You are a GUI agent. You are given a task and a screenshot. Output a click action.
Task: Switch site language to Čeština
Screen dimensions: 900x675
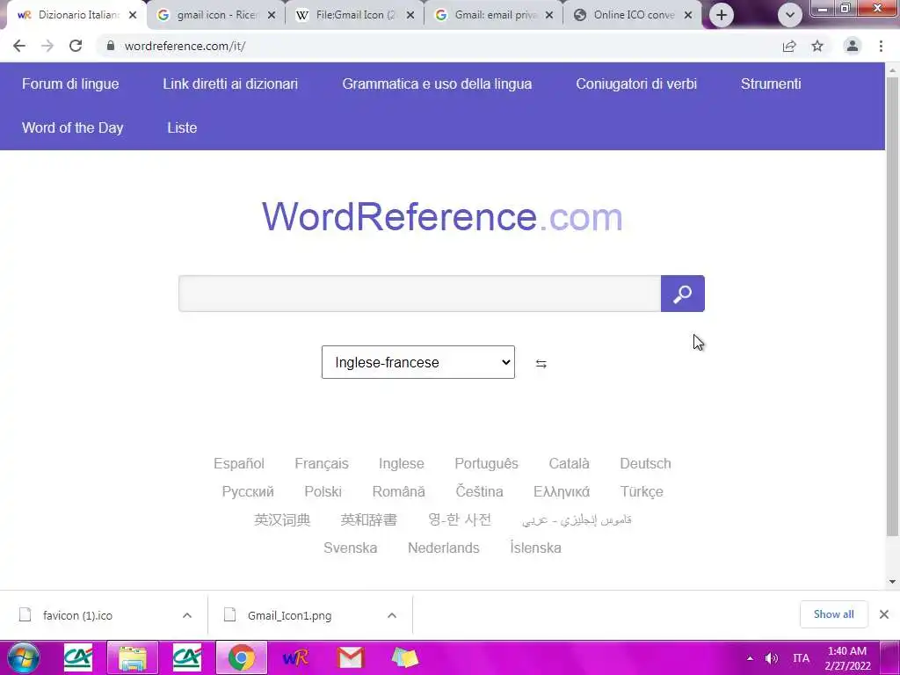479,492
